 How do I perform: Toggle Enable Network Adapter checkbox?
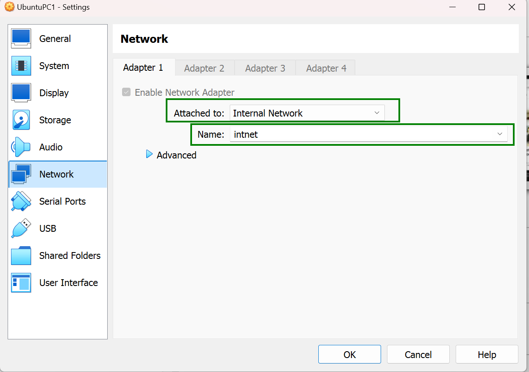tap(126, 92)
